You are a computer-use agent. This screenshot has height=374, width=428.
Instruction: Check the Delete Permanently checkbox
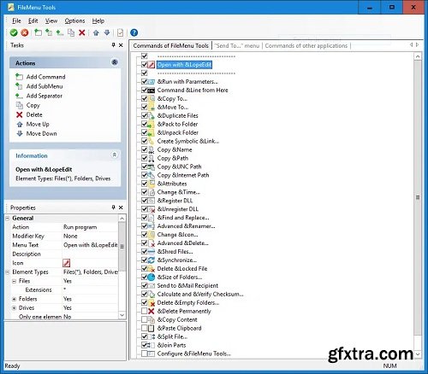(145, 311)
